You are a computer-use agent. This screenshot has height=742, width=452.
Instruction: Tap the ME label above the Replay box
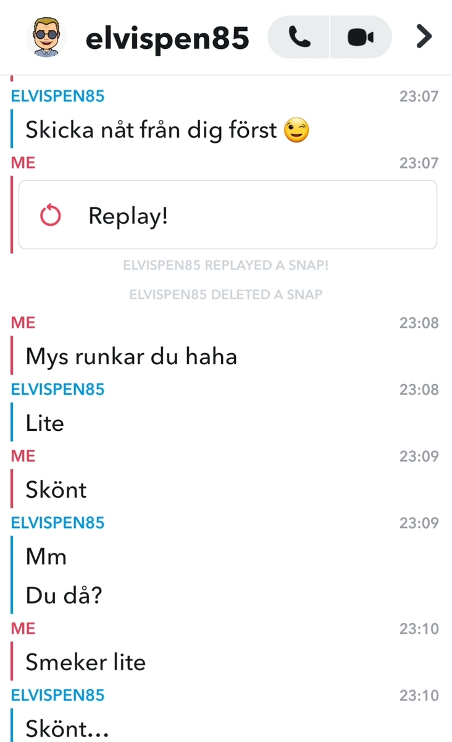pyautogui.click(x=23, y=163)
